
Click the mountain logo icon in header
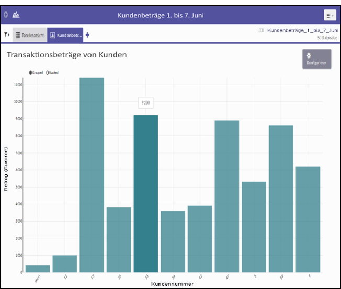click(16, 15)
